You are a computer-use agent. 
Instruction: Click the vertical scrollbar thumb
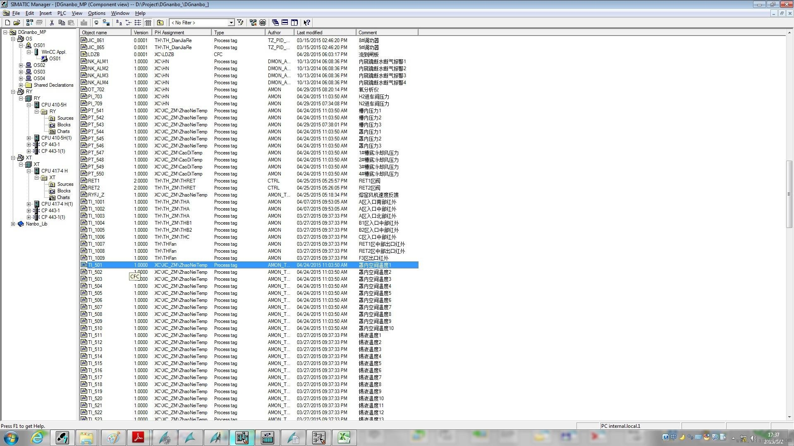click(x=789, y=194)
